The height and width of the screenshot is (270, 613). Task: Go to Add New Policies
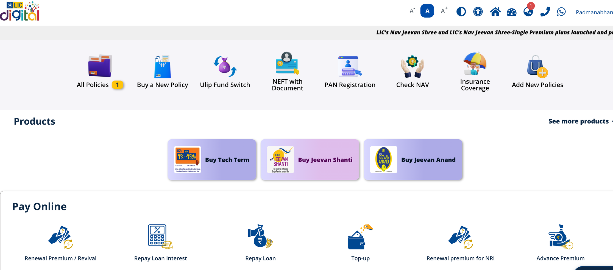coord(537,72)
